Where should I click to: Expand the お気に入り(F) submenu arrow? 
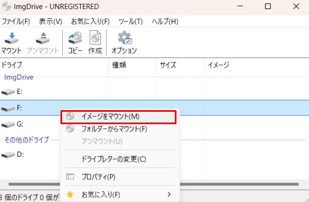(169, 195)
